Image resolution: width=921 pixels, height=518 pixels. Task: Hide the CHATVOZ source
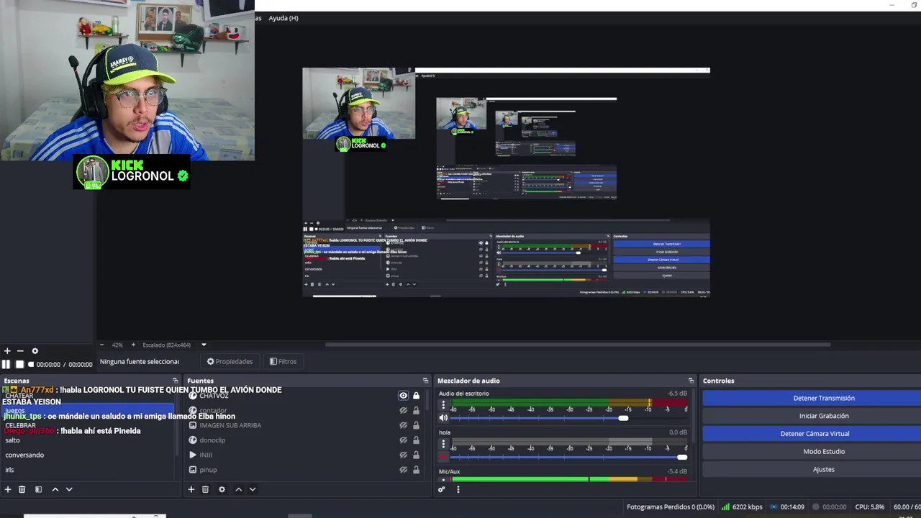[x=403, y=396]
